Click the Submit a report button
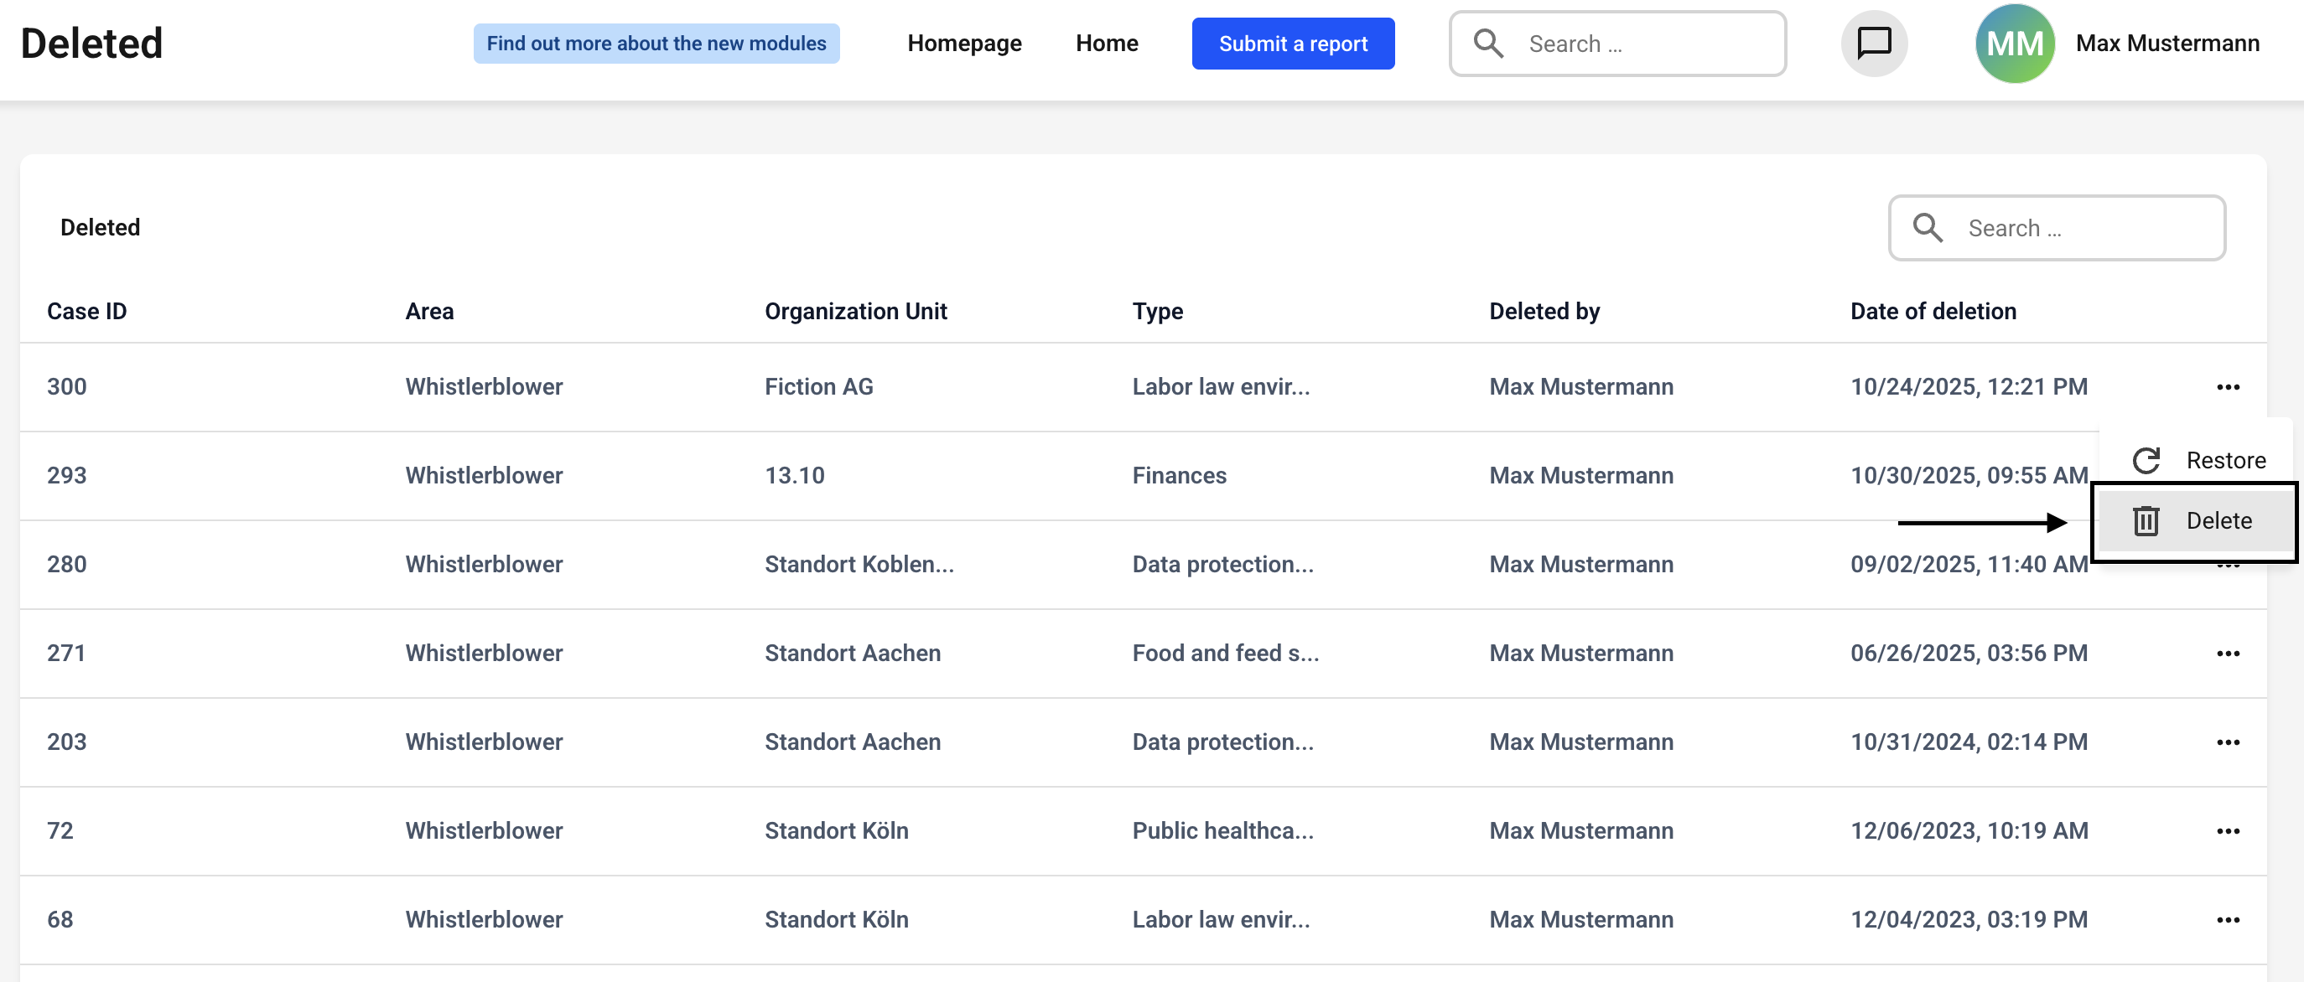Viewport: 2304px width, 982px height. coord(1292,43)
